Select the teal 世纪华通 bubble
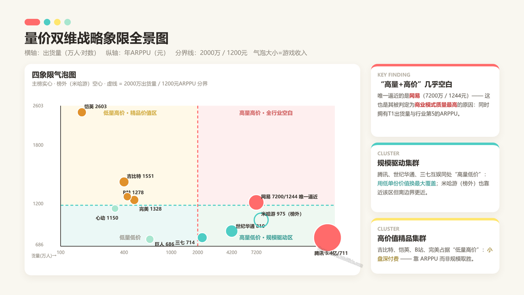524x295 pixels. coord(232,231)
